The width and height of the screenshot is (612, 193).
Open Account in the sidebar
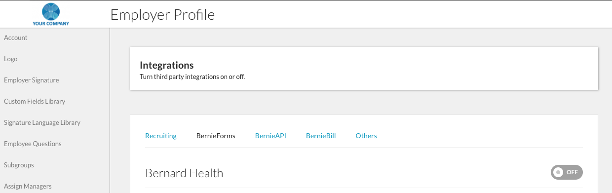pos(16,38)
